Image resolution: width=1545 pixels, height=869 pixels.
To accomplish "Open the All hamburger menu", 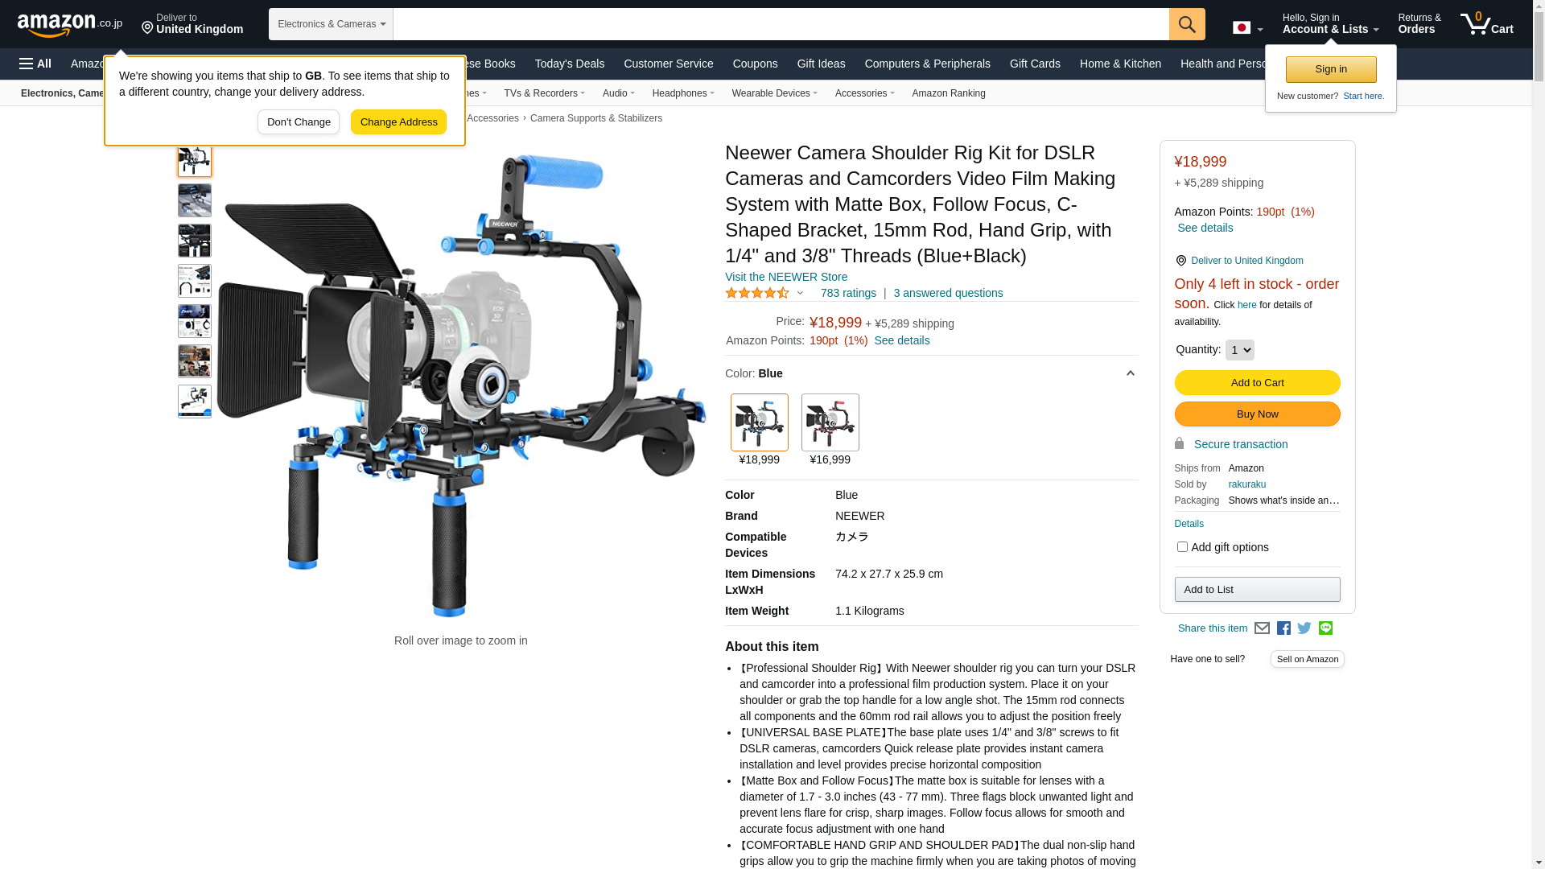I will point(35,64).
